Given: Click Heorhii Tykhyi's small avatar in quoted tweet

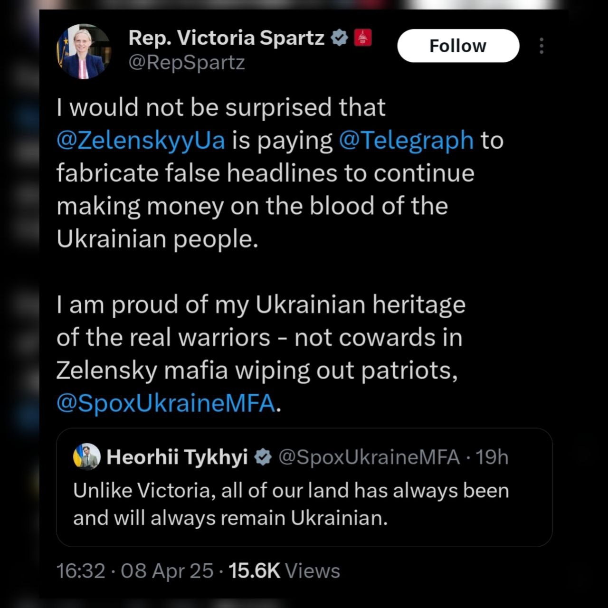Looking at the screenshot, I should pyautogui.click(x=86, y=456).
